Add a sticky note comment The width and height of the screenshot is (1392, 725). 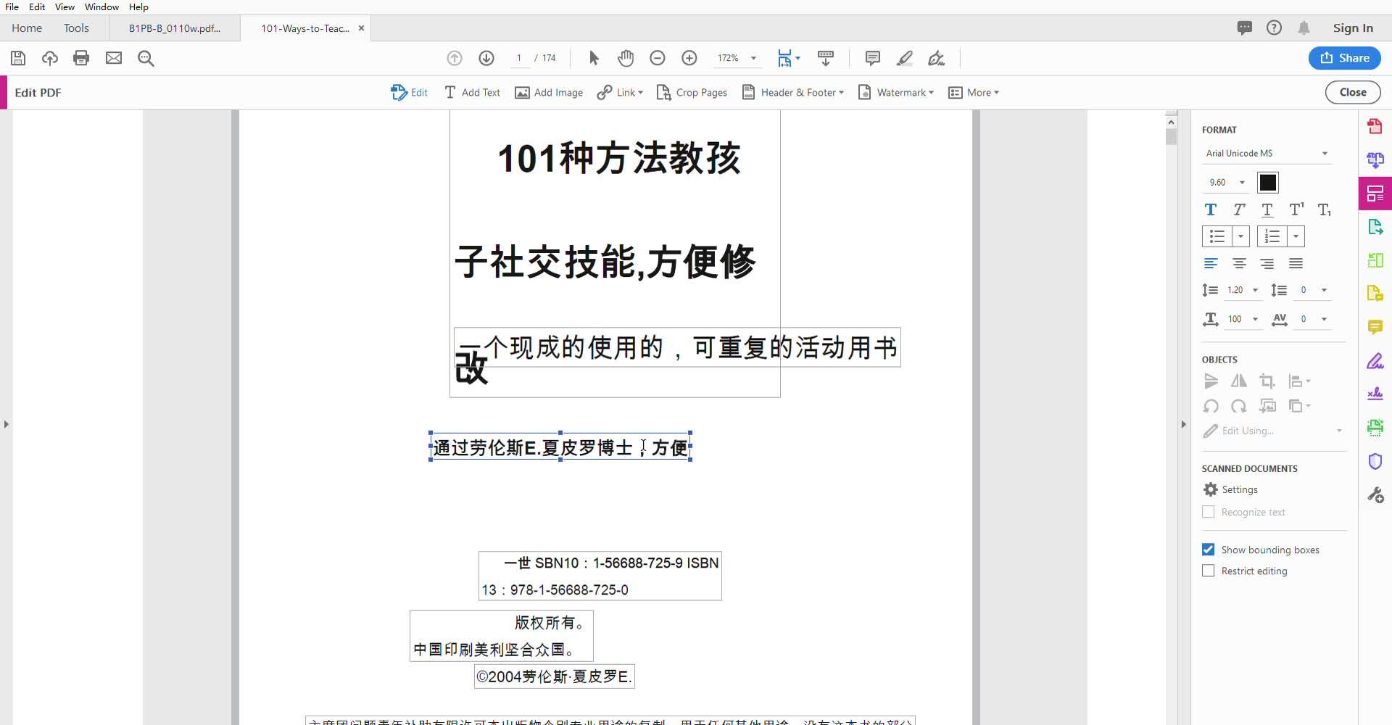pos(873,58)
